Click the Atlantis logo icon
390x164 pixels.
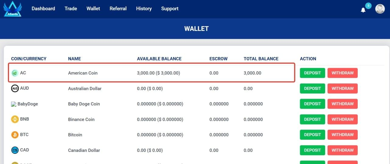click(x=12, y=9)
